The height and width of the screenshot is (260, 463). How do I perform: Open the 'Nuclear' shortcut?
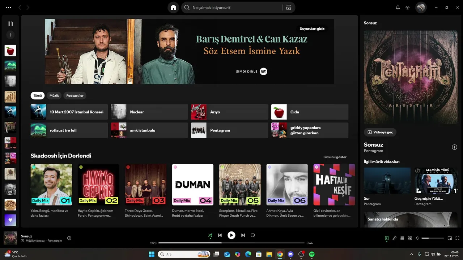click(149, 112)
